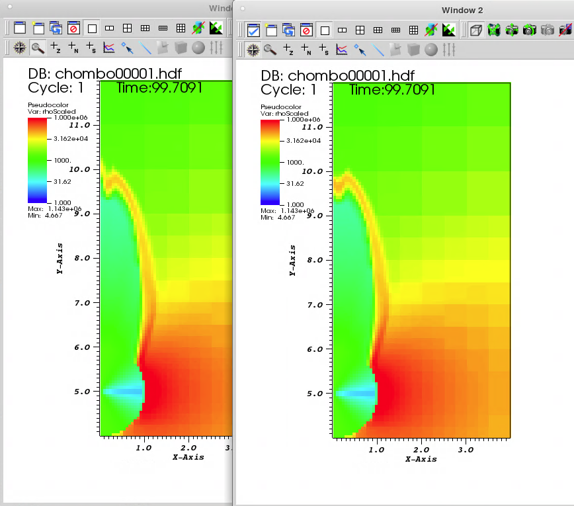The width and height of the screenshot is (574, 506).
Task: Click the rhoScaled color legend in left window
Action: click(37, 160)
